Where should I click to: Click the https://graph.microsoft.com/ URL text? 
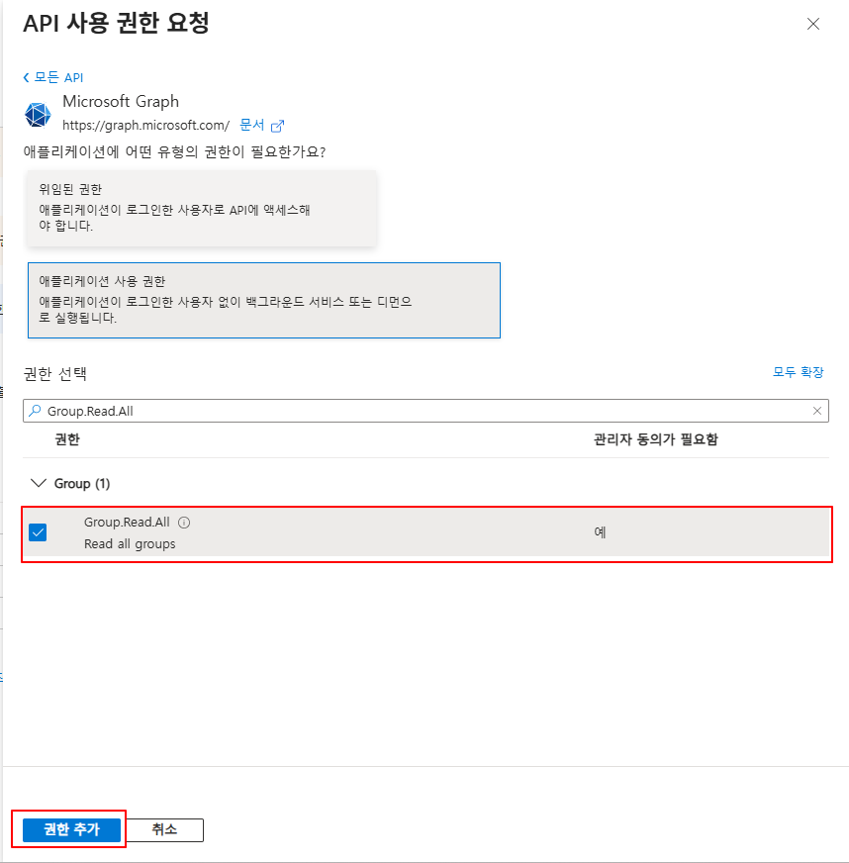145,126
